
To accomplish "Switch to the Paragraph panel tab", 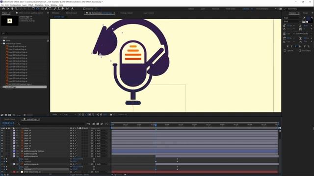I will click(305, 13).
